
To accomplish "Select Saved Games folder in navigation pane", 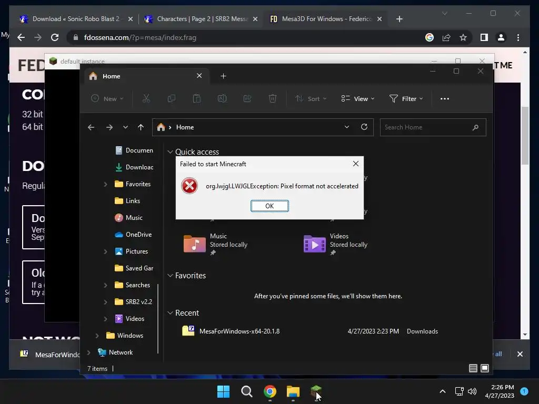I will click(x=134, y=268).
